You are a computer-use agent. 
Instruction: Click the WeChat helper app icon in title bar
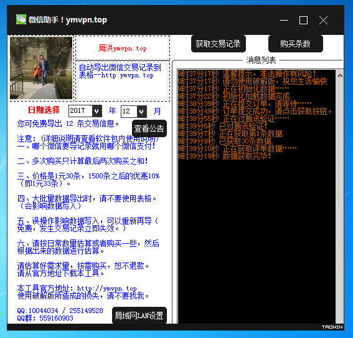click(x=21, y=19)
